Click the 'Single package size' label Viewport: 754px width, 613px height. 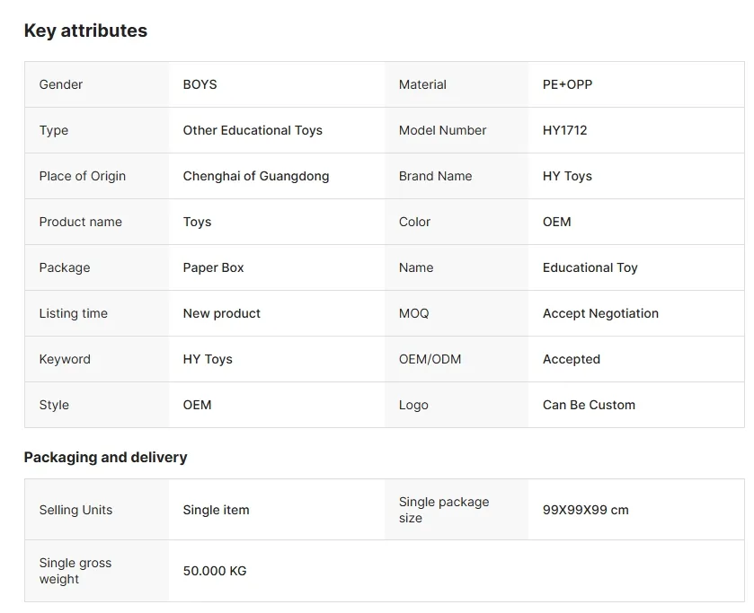(444, 510)
